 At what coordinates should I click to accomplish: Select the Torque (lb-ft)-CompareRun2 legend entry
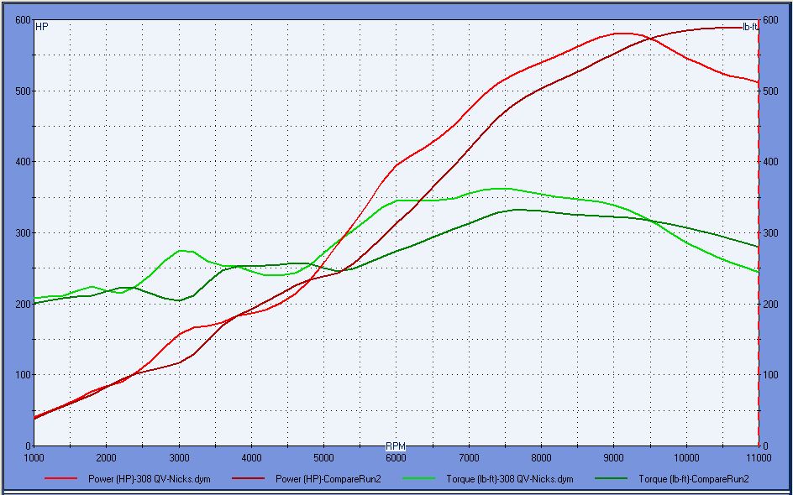tap(693, 479)
